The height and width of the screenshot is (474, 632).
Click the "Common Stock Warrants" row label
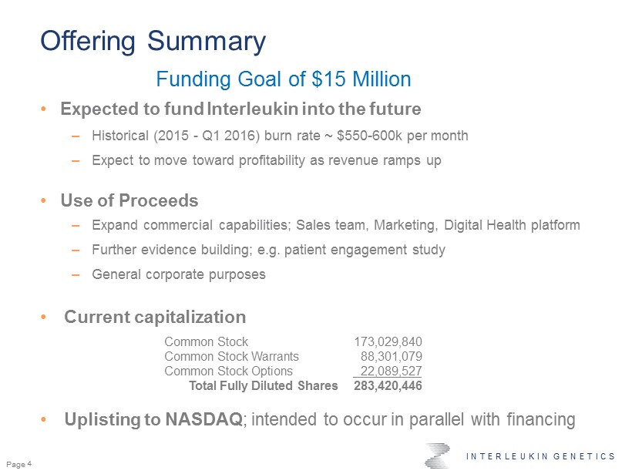pyautogui.click(x=231, y=356)
